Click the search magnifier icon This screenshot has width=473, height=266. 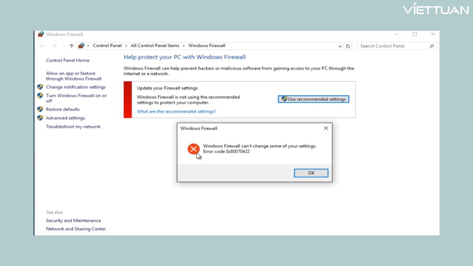[432, 46]
